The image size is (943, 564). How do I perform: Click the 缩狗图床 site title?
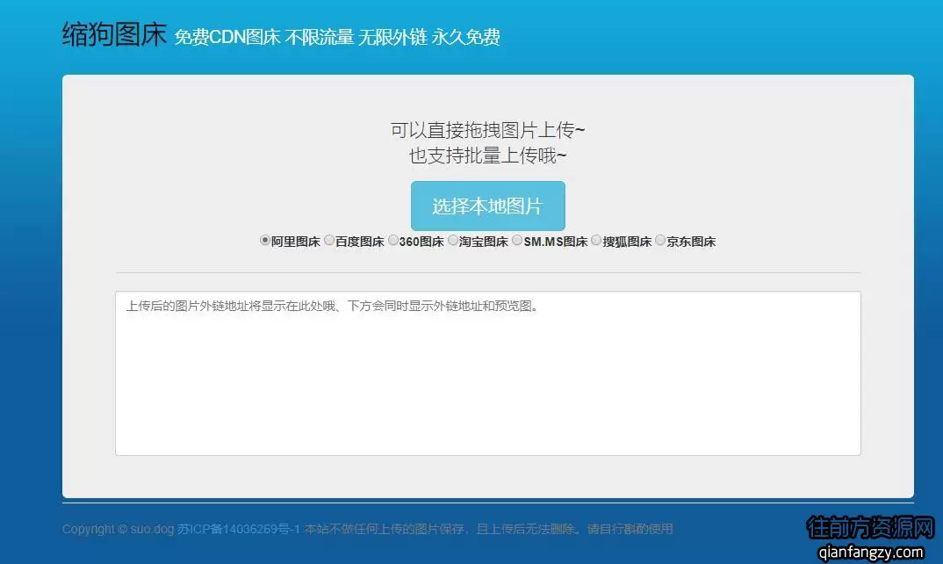pos(114,34)
